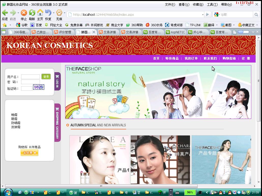This screenshot has width=262, height=196.
Task: Select the 防晒霜 category link
Action: tap(16, 123)
